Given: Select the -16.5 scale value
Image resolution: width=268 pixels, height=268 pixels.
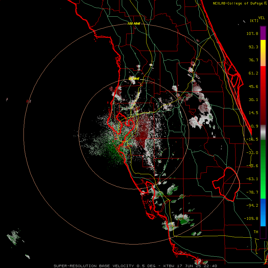Looking at the screenshot, I should click(x=252, y=139).
